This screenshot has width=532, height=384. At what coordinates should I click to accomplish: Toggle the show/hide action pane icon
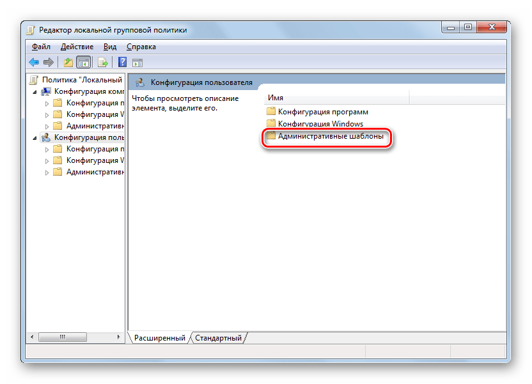click(x=137, y=63)
